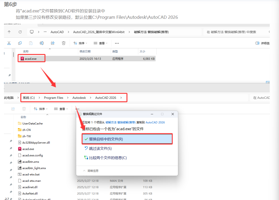Viewport: 279px width, 200px height.
Task: Click the Program Files breadcrumb
Action: point(54,97)
